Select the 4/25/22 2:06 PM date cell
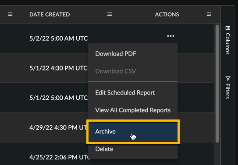Screen dimensions: 238x165 click(60, 157)
